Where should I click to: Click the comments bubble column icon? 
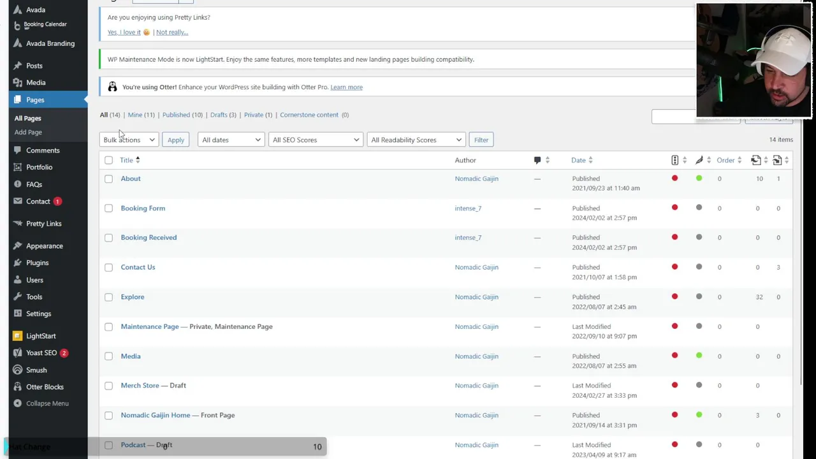point(537,160)
